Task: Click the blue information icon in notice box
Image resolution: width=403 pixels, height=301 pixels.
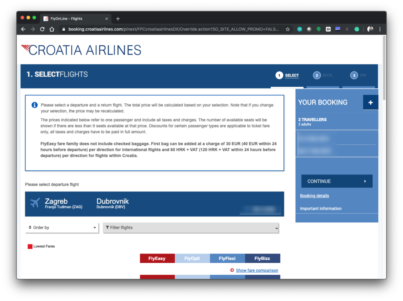Action: tap(35, 105)
